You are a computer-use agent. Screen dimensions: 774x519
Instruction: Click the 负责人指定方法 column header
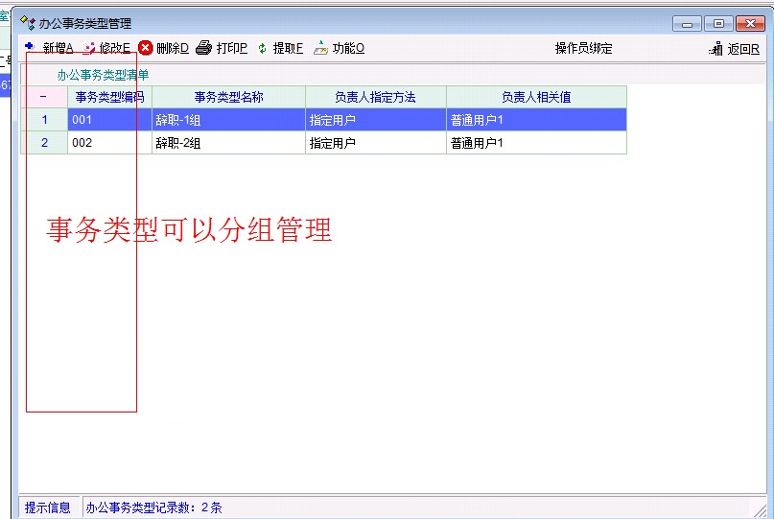(x=375, y=97)
